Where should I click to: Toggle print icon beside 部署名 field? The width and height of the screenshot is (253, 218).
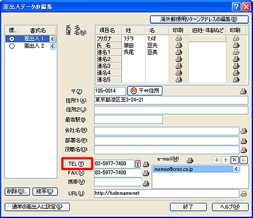point(243,141)
